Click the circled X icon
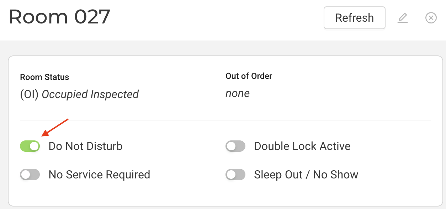Image resolution: width=446 pixels, height=209 pixels. click(x=431, y=17)
